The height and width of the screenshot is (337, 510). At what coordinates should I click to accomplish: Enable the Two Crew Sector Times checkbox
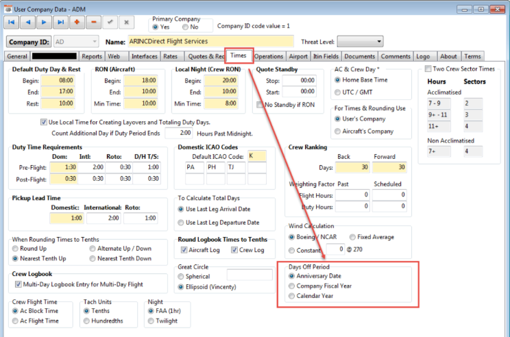coord(428,69)
